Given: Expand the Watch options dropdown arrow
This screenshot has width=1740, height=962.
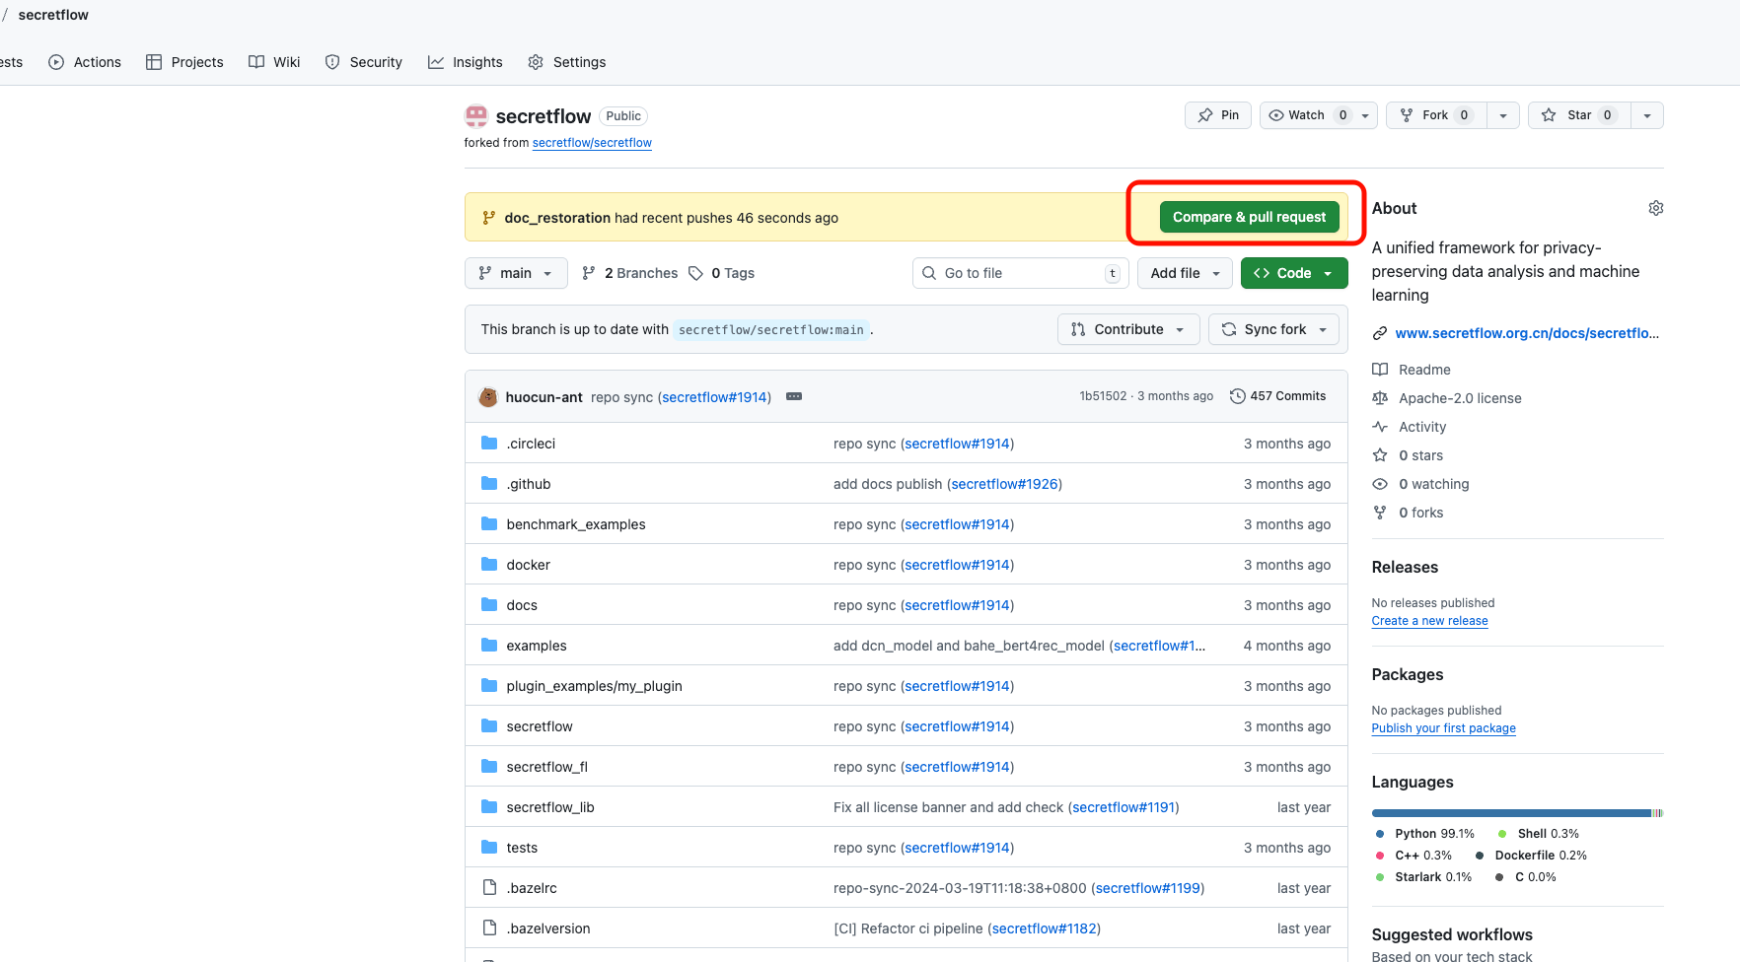Looking at the screenshot, I should click(1365, 115).
